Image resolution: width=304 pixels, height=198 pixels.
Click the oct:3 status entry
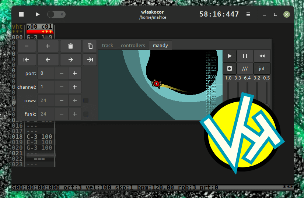(73, 188)
